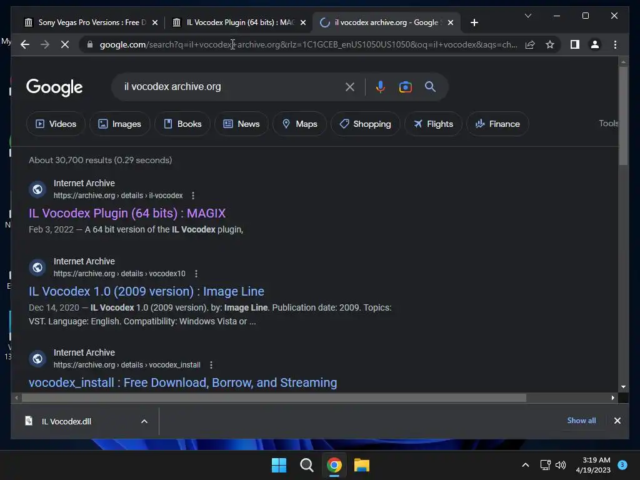The image size is (640, 480).
Task: Click the Chrome taskbar icon
Action: click(x=334, y=465)
